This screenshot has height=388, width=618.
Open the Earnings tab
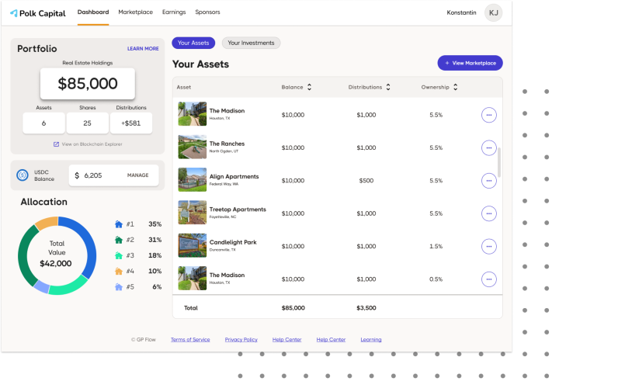pyautogui.click(x=174, y=12)
